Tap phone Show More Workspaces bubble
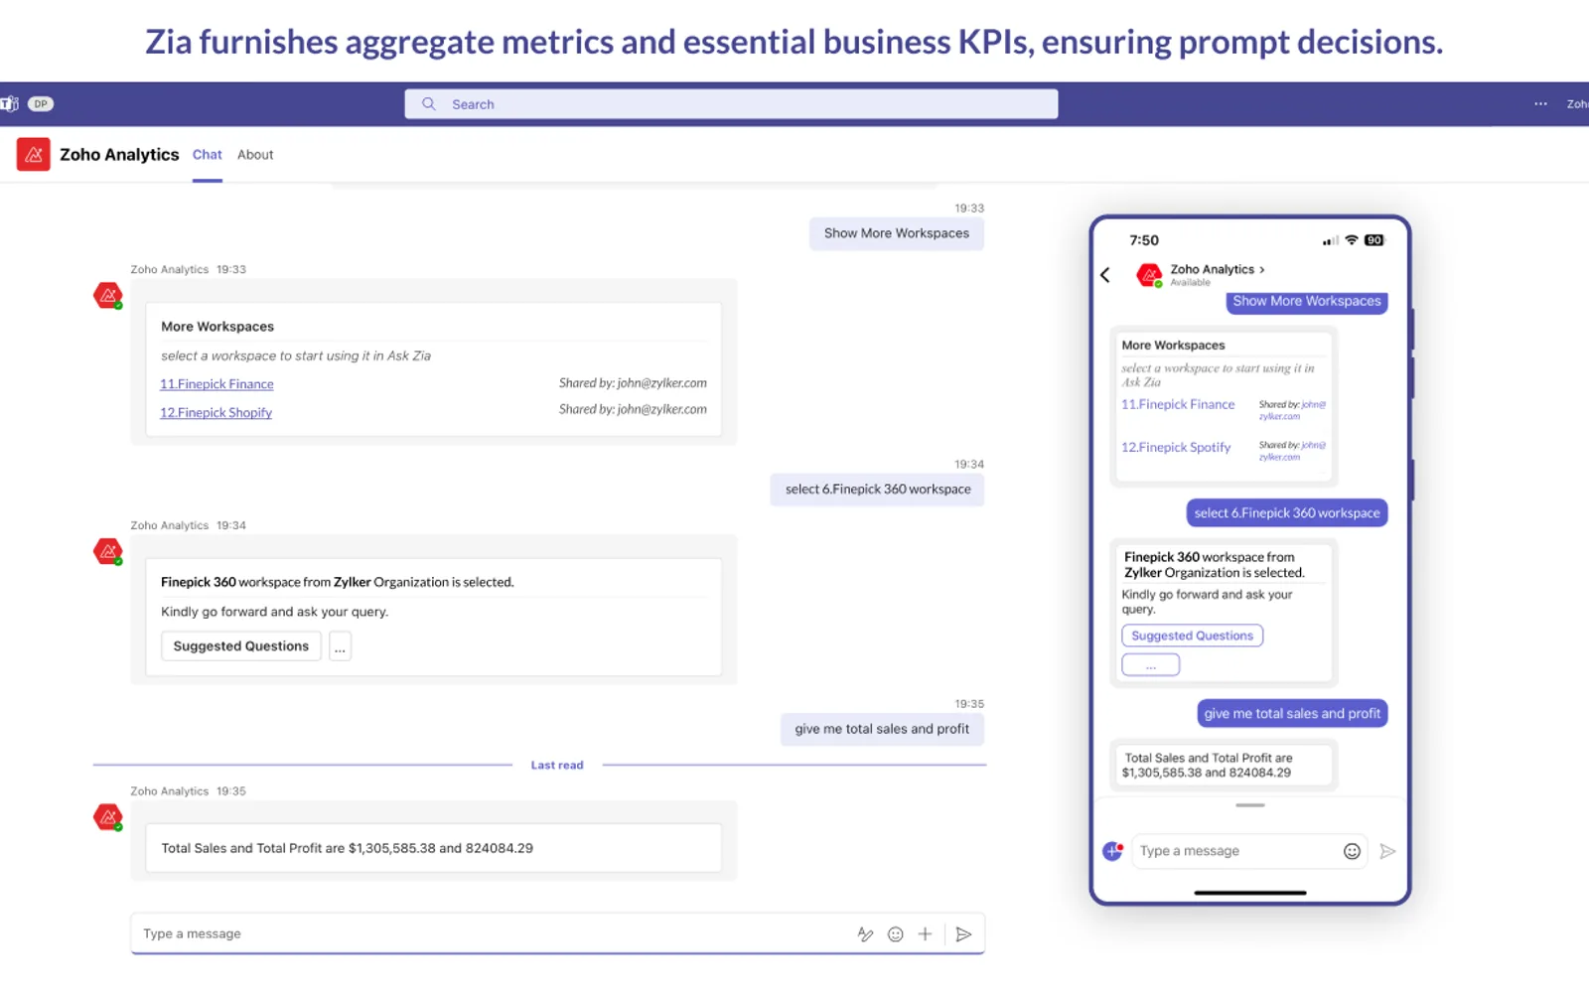The height and width of the screenshot is (993, 1589). [1307, 302]
